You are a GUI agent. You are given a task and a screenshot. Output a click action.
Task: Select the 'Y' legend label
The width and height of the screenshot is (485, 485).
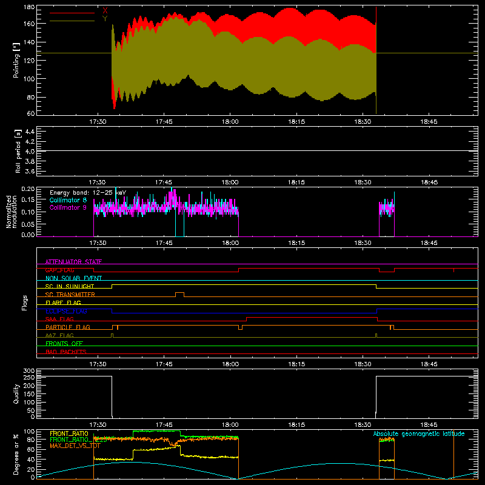(x=105, y=19)
